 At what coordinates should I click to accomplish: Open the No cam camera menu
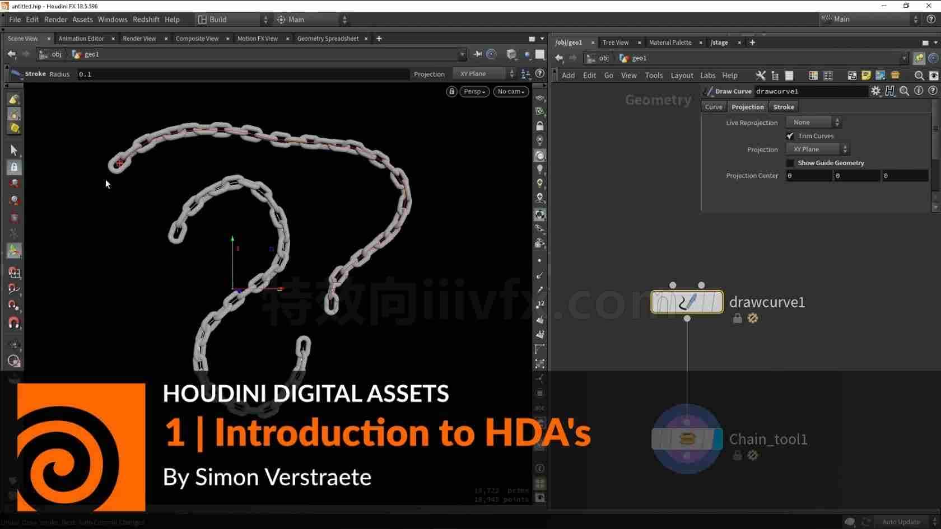[511, 91]
